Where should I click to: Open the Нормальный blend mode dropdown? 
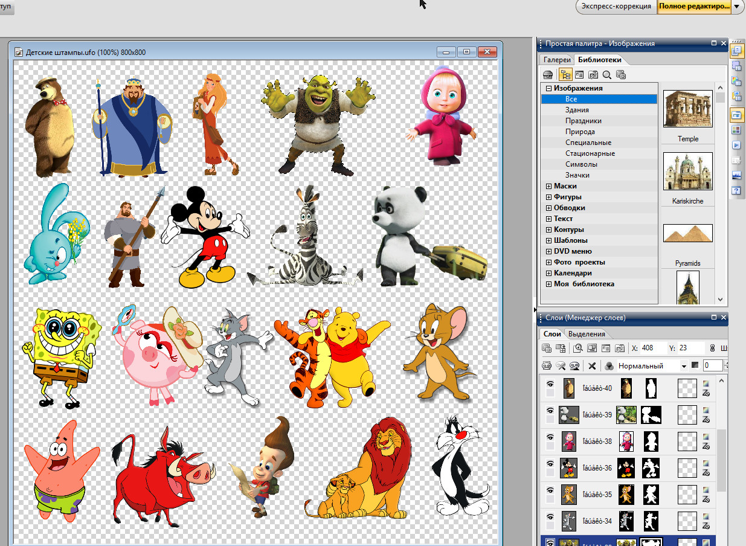pos(684,366)
